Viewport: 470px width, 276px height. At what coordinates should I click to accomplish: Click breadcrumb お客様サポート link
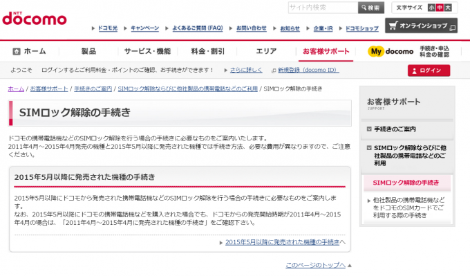49,89
